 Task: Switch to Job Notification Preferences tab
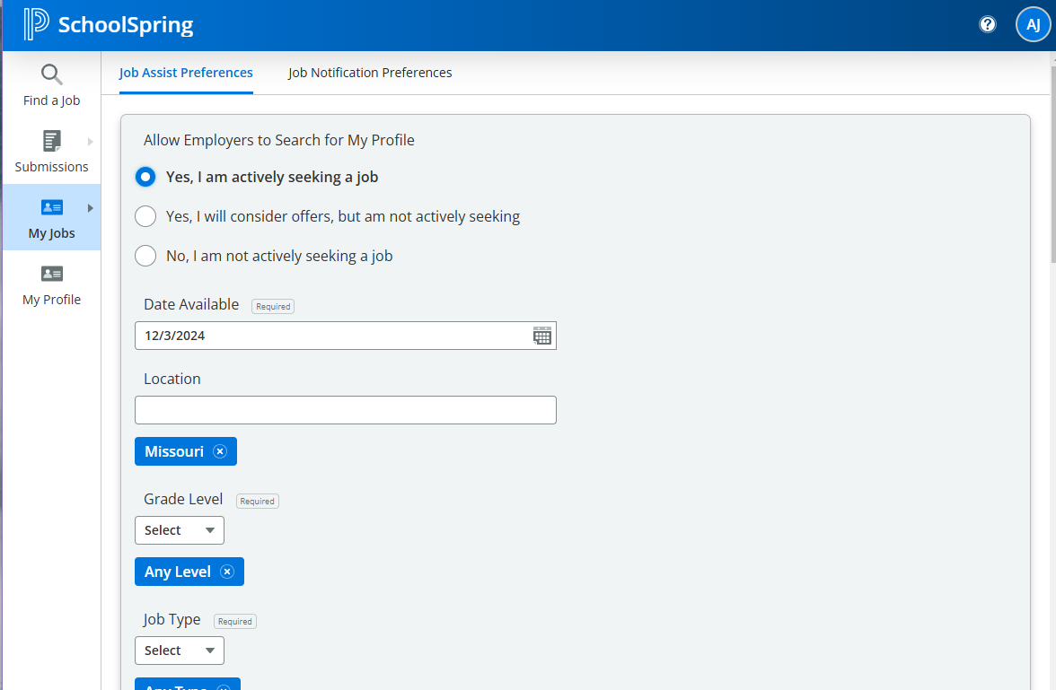point(369,73)
